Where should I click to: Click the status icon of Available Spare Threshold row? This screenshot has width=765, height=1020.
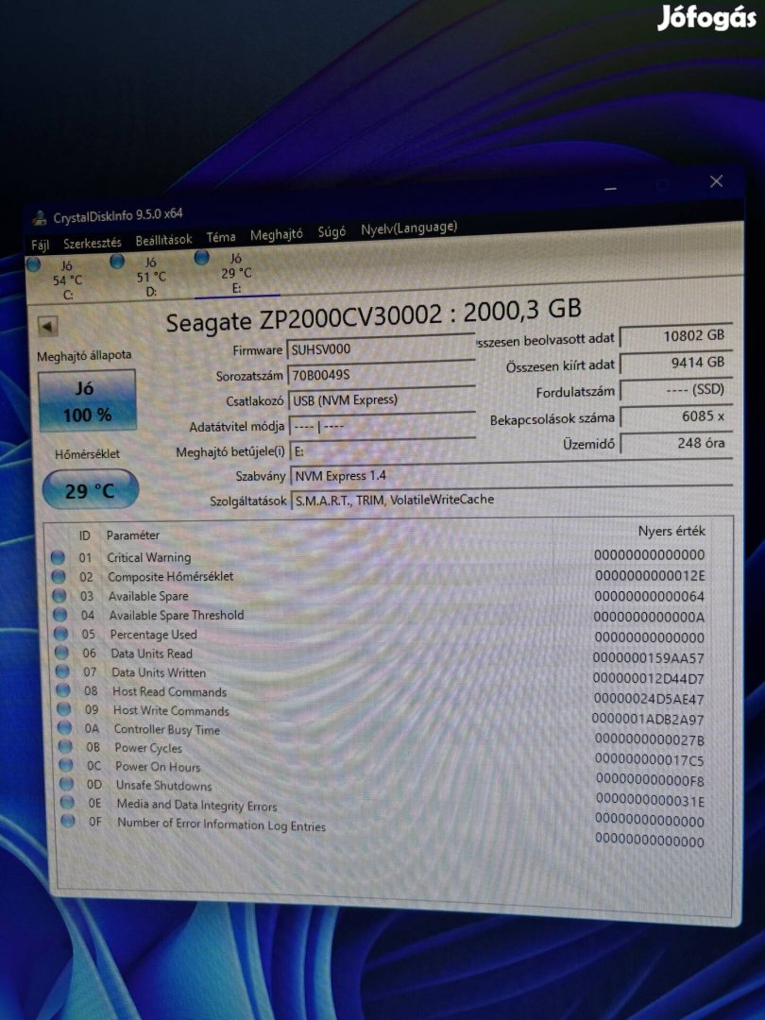pyautogui.click(x=59, y=614)
